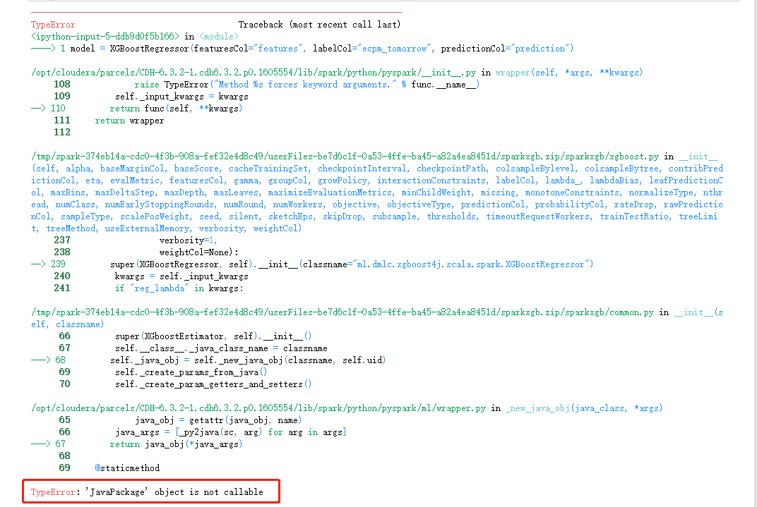
Task: Click the @staticmethod decorator on line 69
Action: click(127, 468)
